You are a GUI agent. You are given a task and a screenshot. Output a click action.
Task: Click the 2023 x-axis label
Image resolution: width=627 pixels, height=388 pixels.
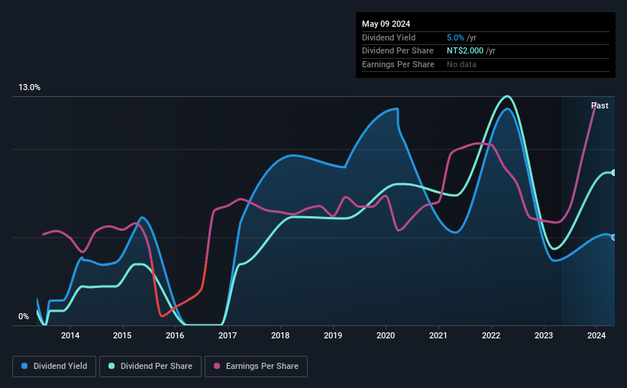point(544,335)
